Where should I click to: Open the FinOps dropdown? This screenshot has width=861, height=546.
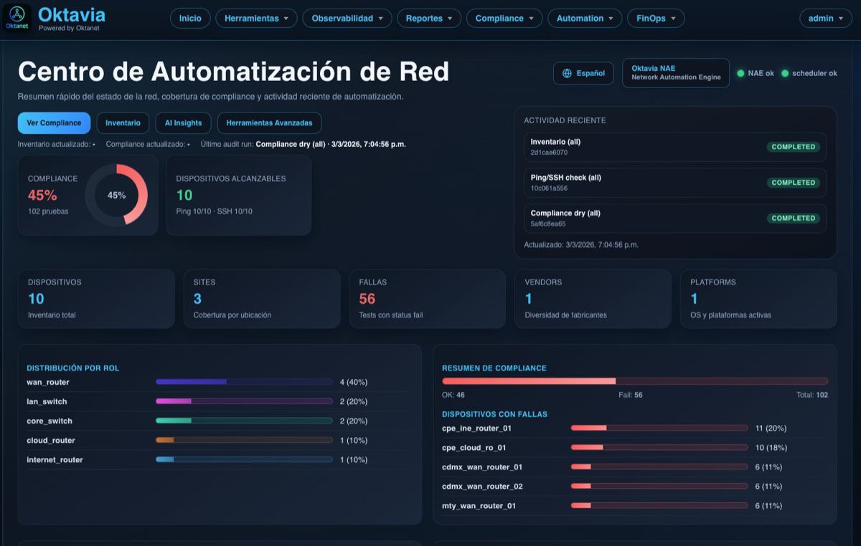click(x=655, y=18)
